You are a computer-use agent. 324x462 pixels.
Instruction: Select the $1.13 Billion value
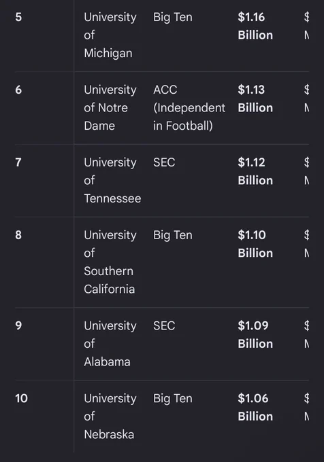click(x=255, y=99)
